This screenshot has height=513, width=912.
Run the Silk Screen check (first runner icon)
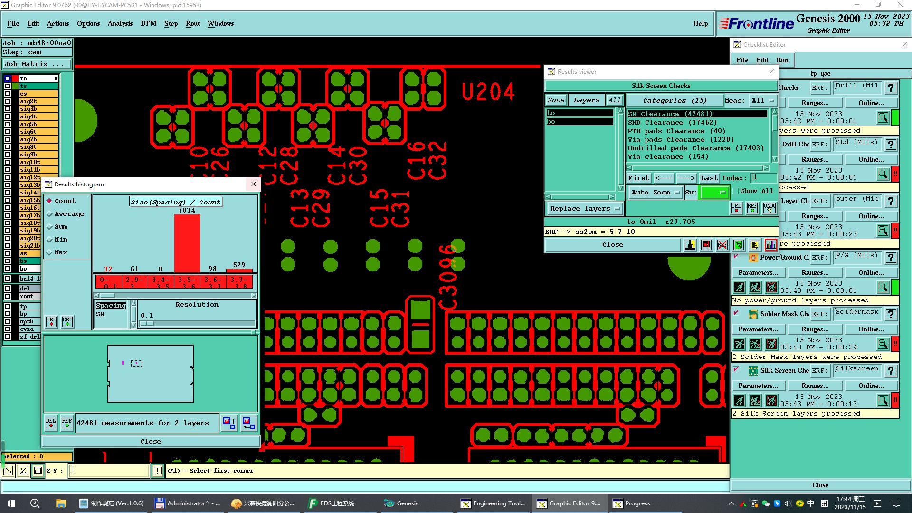point(739,400)
